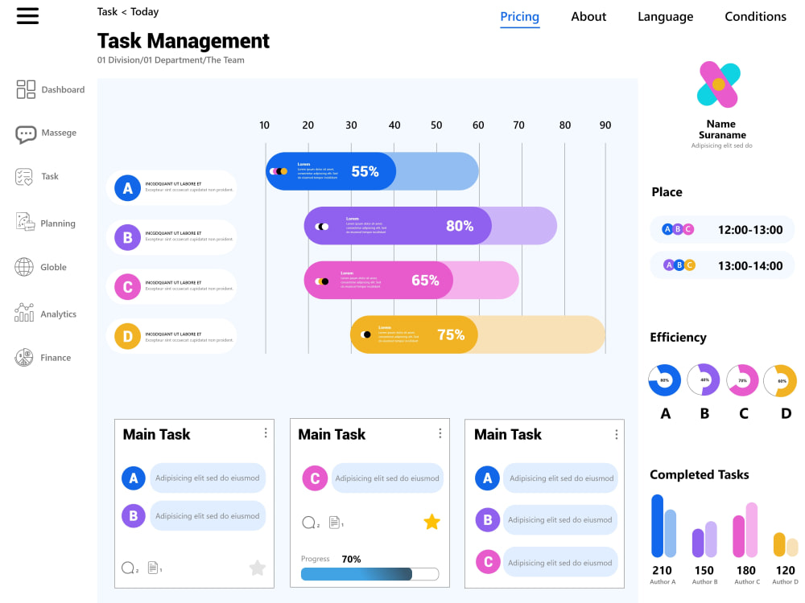Select the Task checklist icon in sidebar

tap(24, 177)
